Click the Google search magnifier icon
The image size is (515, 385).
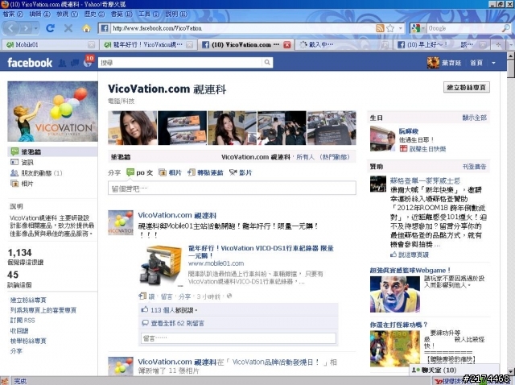click(x=505, y=28)
